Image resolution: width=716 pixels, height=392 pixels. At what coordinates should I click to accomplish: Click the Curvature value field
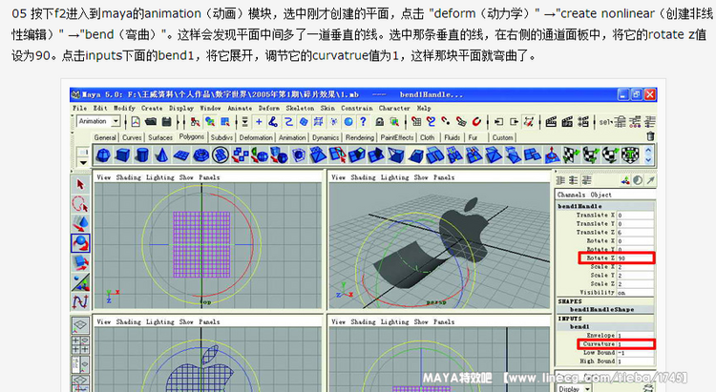pos(635,344)
